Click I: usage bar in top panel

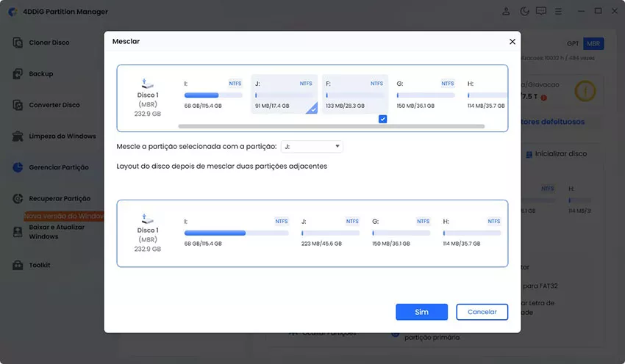(x=213, y=95)
